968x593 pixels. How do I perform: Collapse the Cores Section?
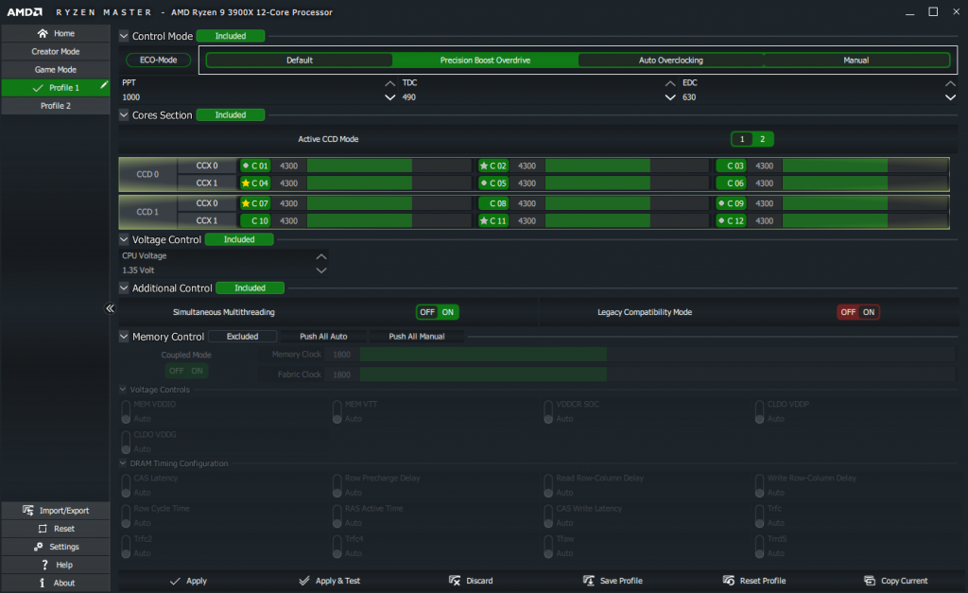(x=124, y=114)
